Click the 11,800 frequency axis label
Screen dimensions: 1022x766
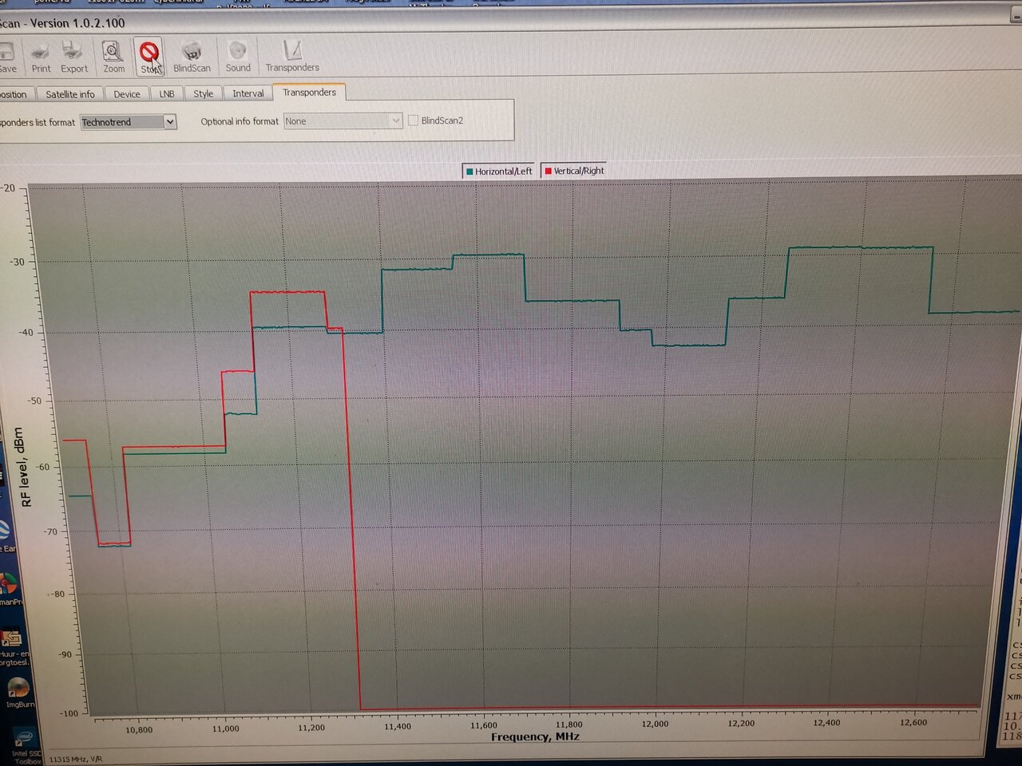[x=569, y=725]
